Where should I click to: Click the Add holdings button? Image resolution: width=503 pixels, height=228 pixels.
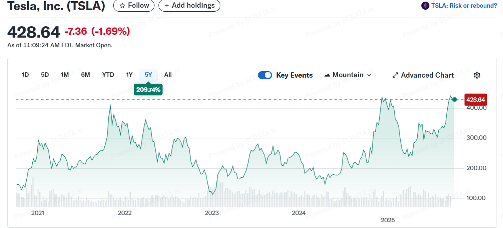189,6
